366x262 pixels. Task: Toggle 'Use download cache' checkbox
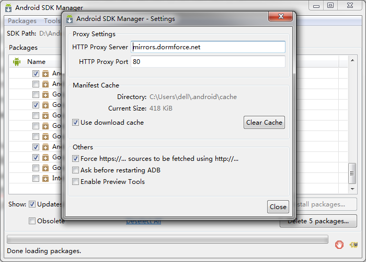tap(75, 122)
